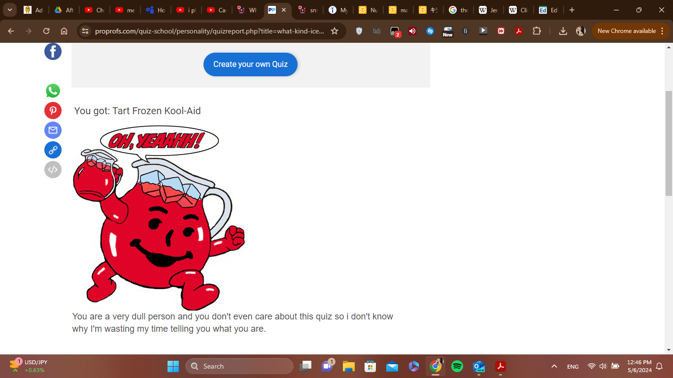Switch to the 'Ho' tab
The height and width of the screenshot is (378, 673).
coord(155,10)
